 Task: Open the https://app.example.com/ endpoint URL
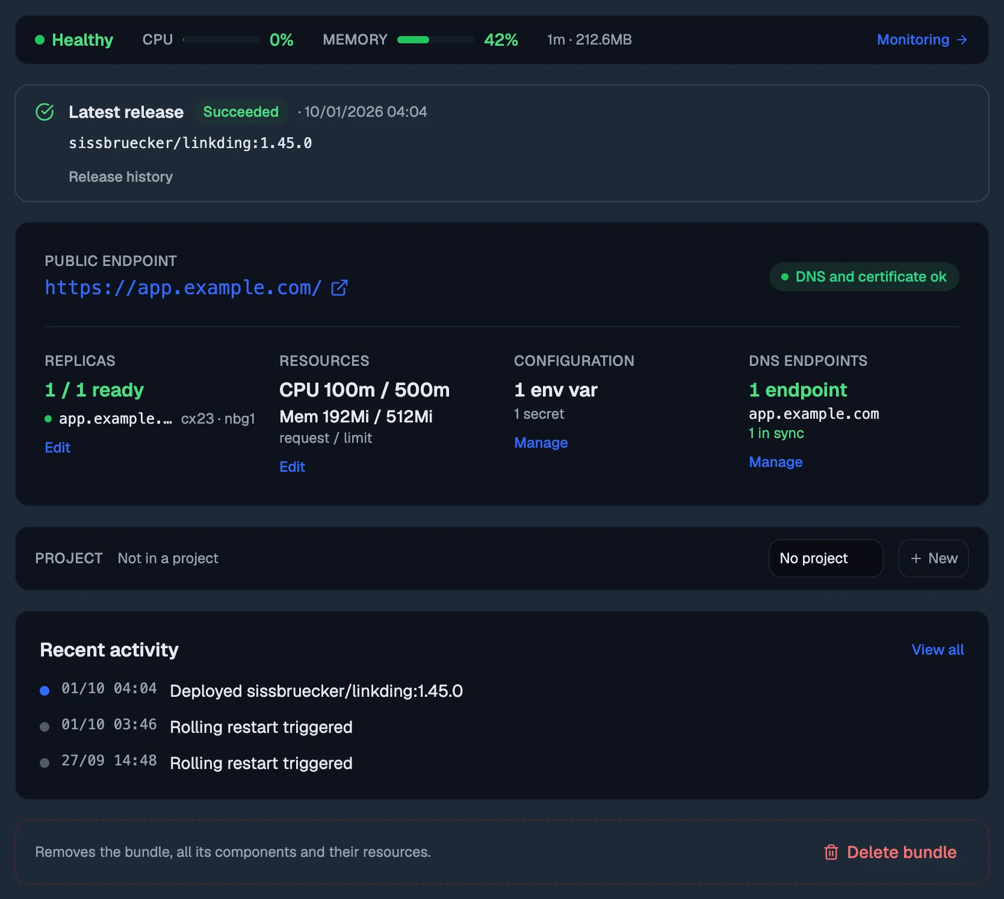click(x=183, y=288)
